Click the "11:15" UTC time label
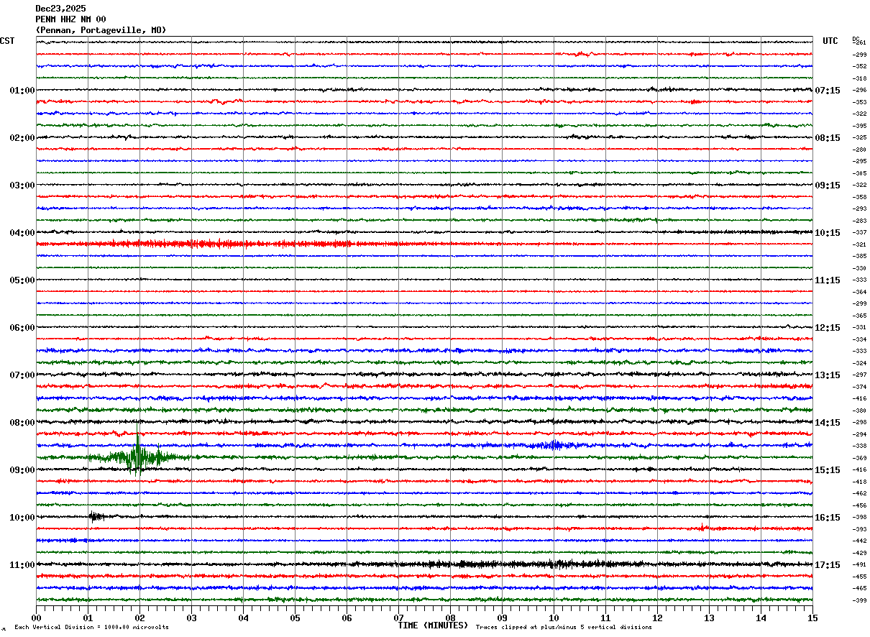 pos(828,280)
